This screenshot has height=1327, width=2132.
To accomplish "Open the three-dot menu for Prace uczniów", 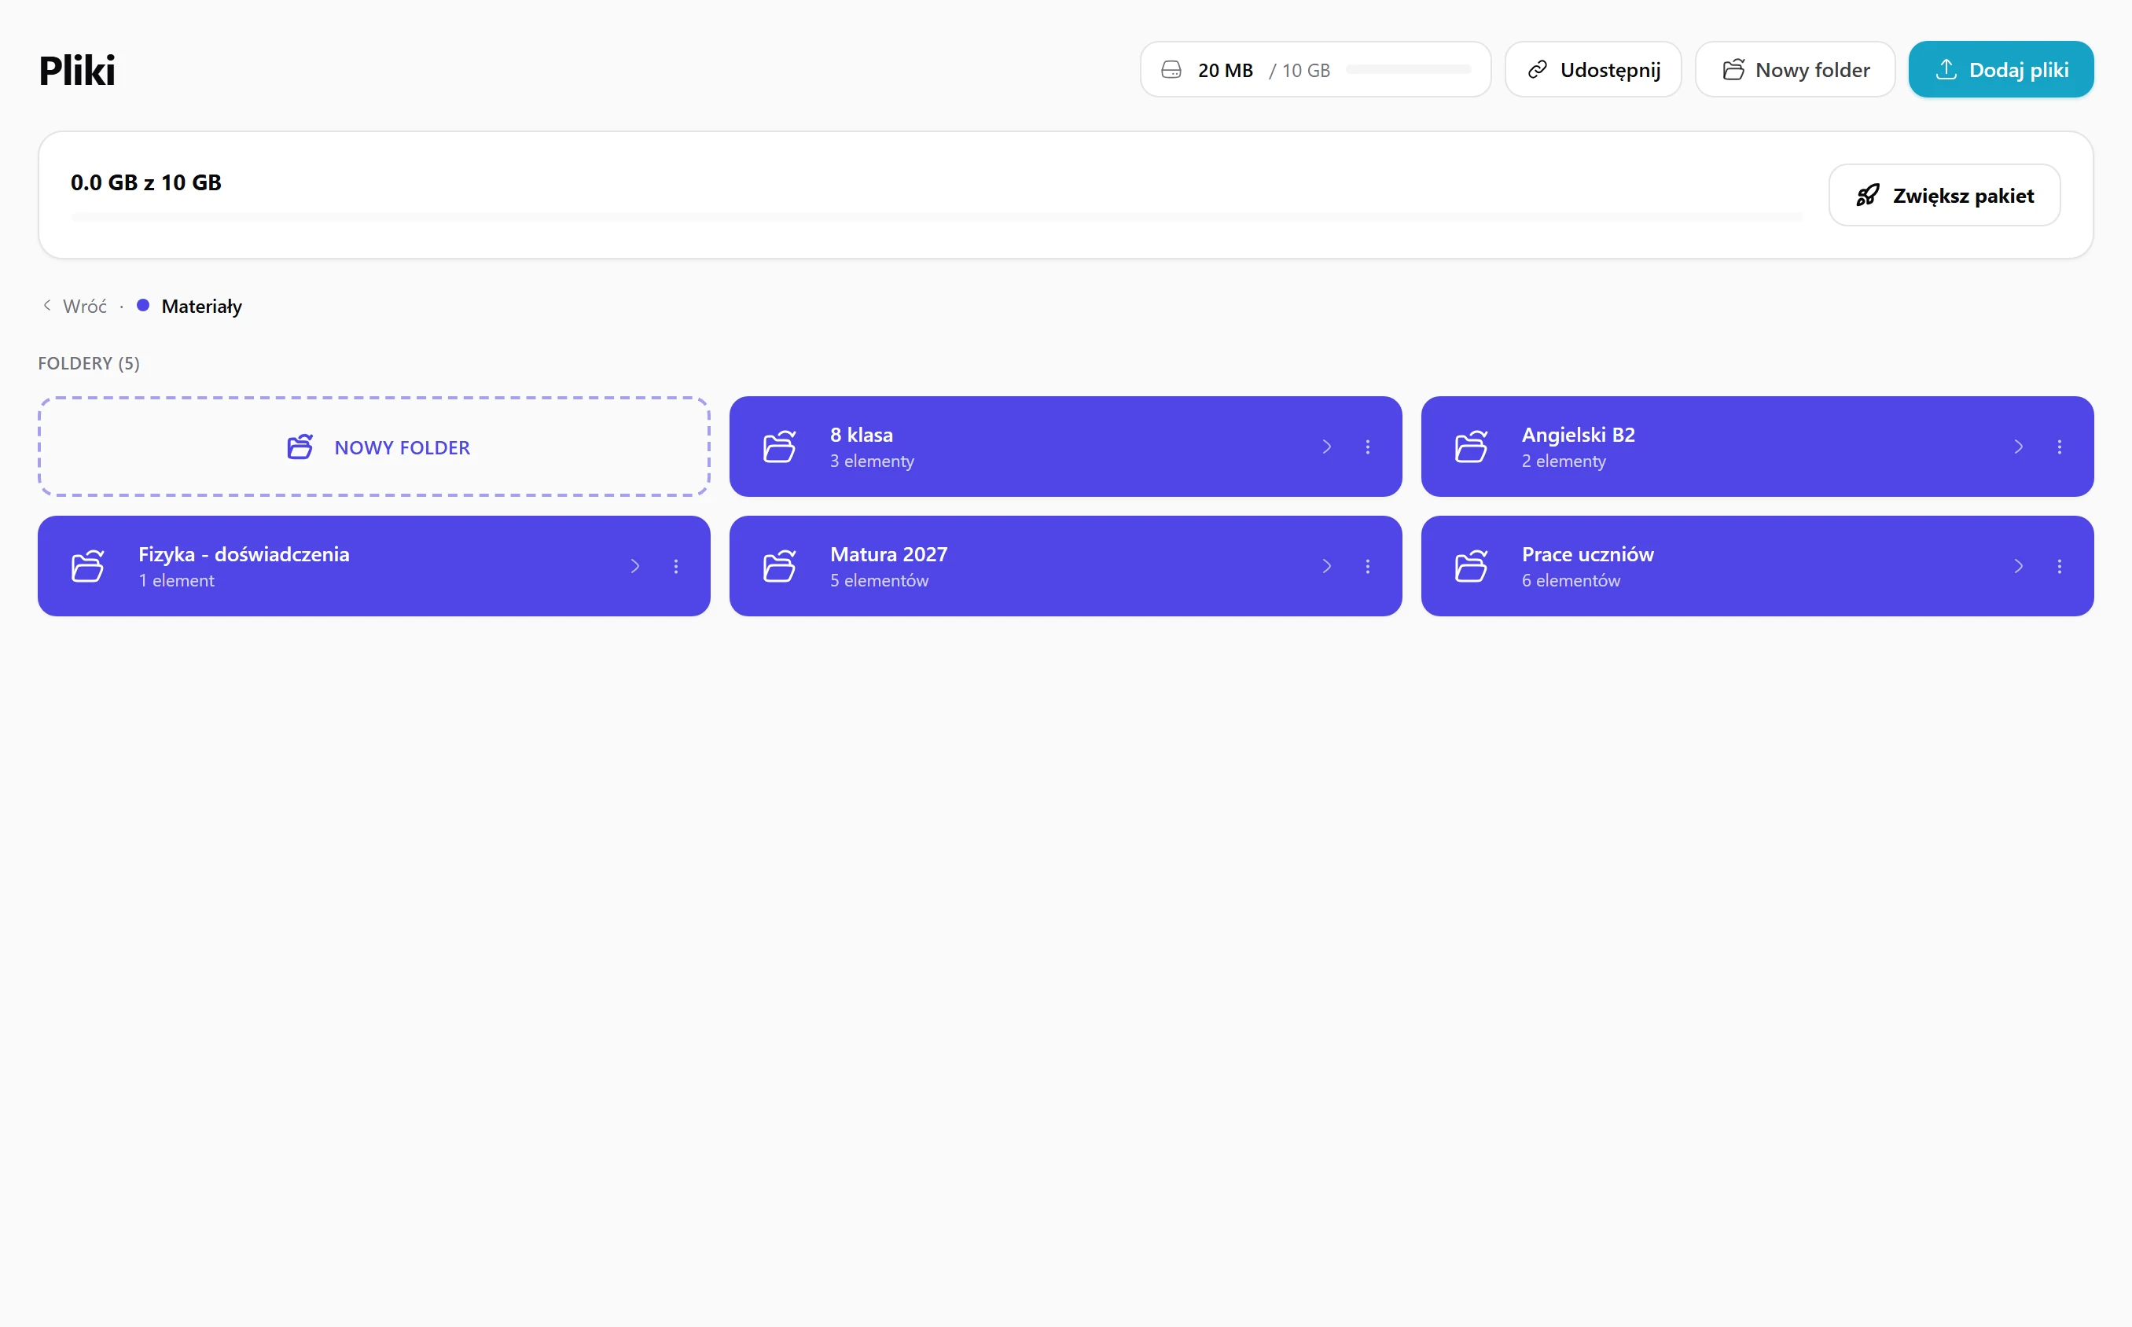I will coord(2059,566).
